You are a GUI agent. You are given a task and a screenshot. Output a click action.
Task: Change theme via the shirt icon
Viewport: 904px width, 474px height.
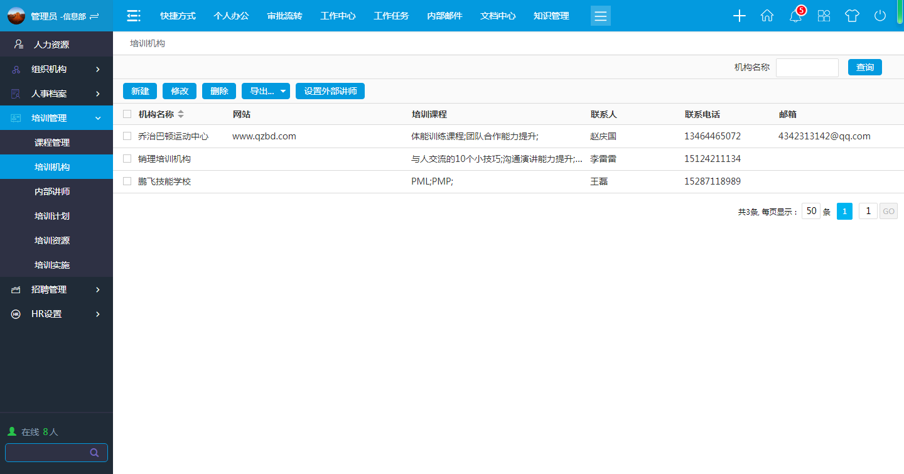point(852,16)
